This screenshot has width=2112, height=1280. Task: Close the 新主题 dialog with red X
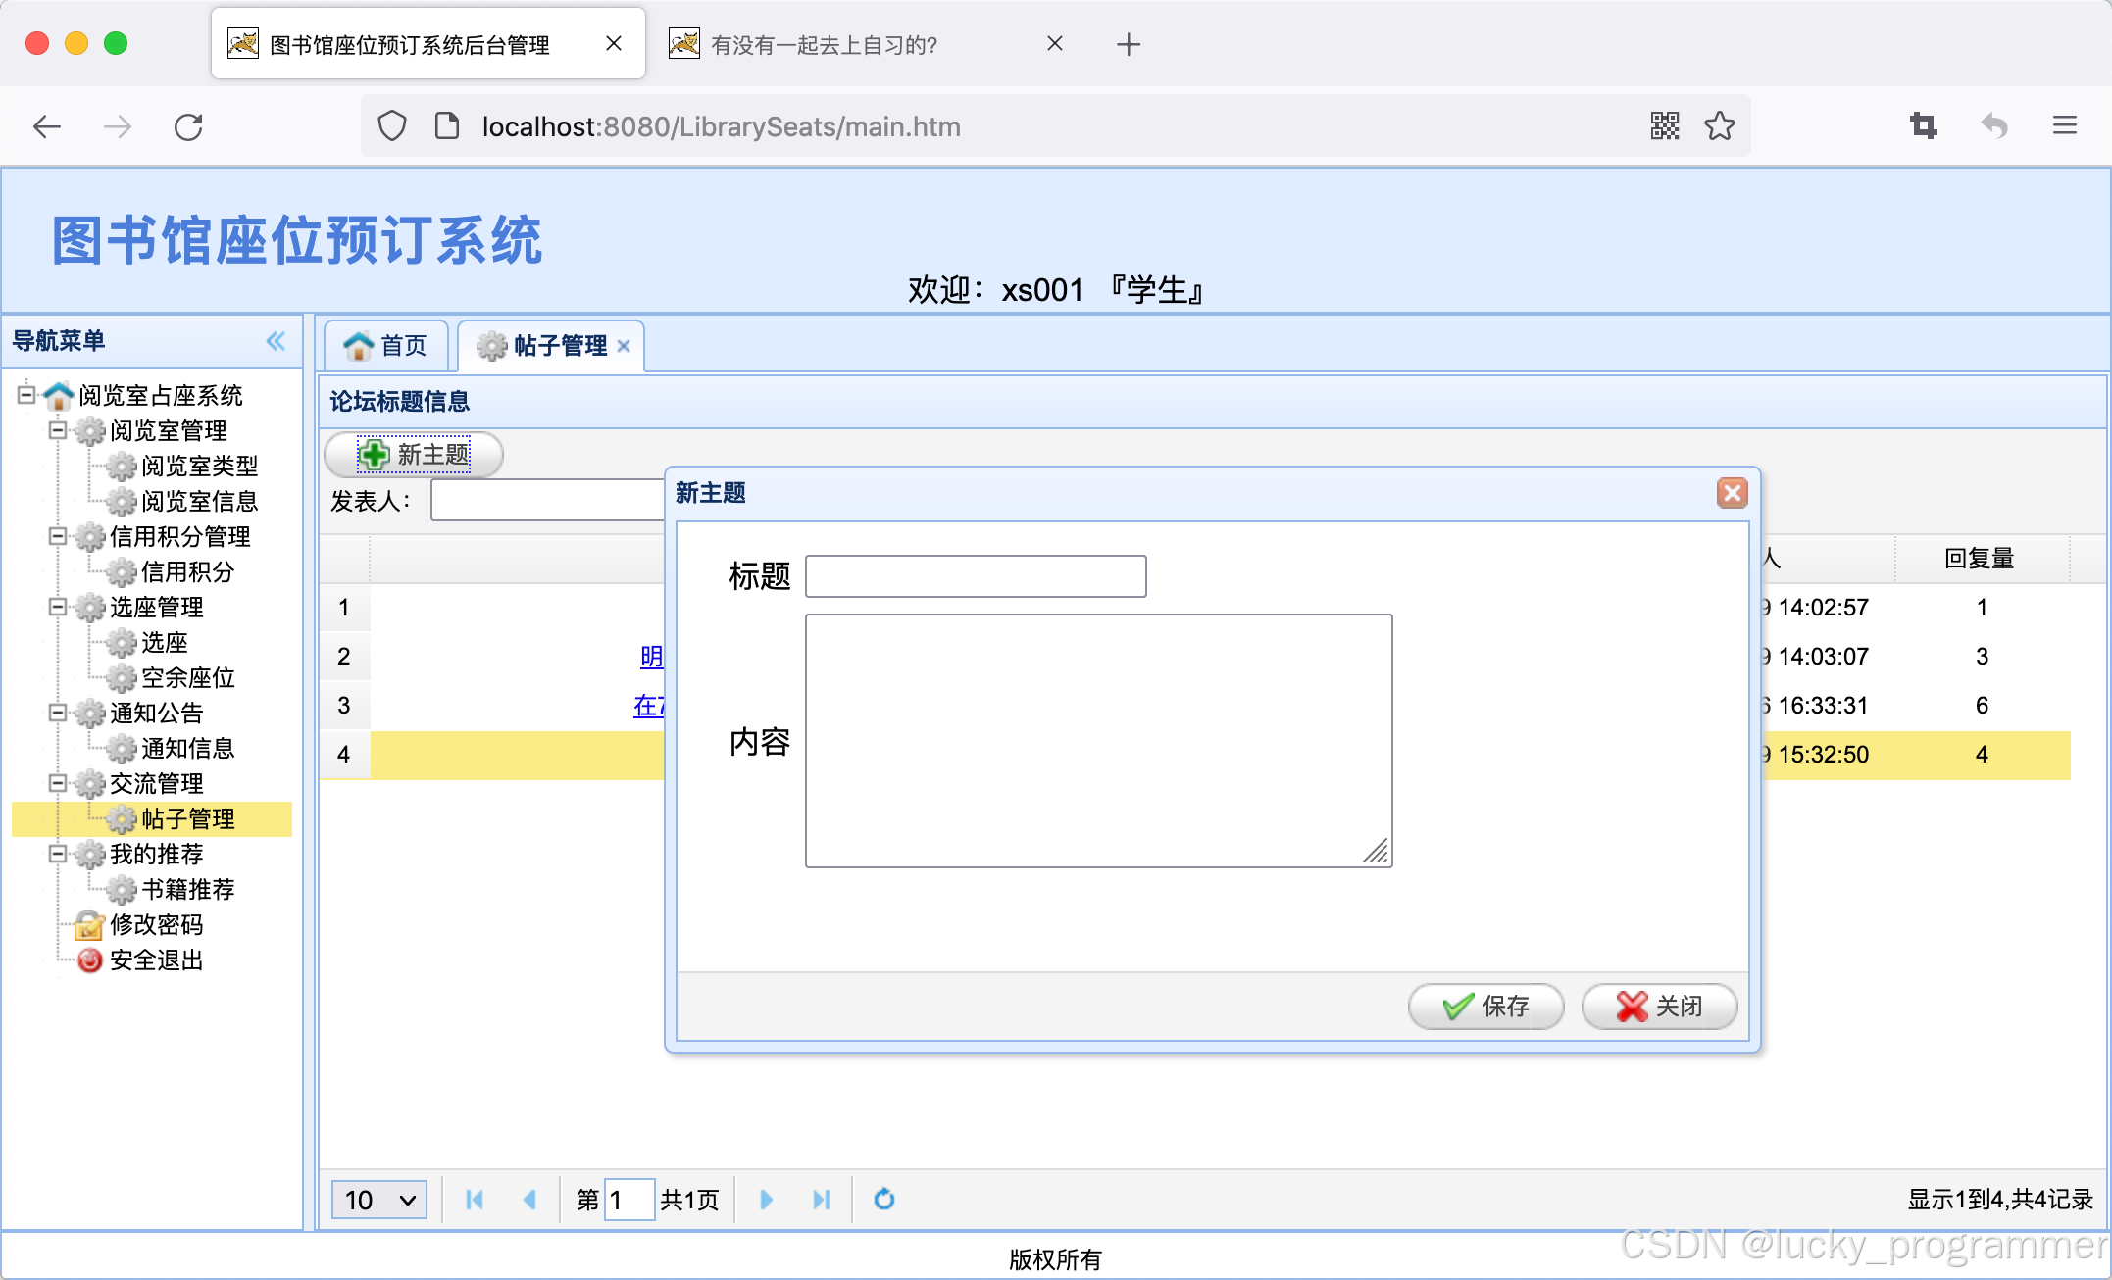point(1732,492)
